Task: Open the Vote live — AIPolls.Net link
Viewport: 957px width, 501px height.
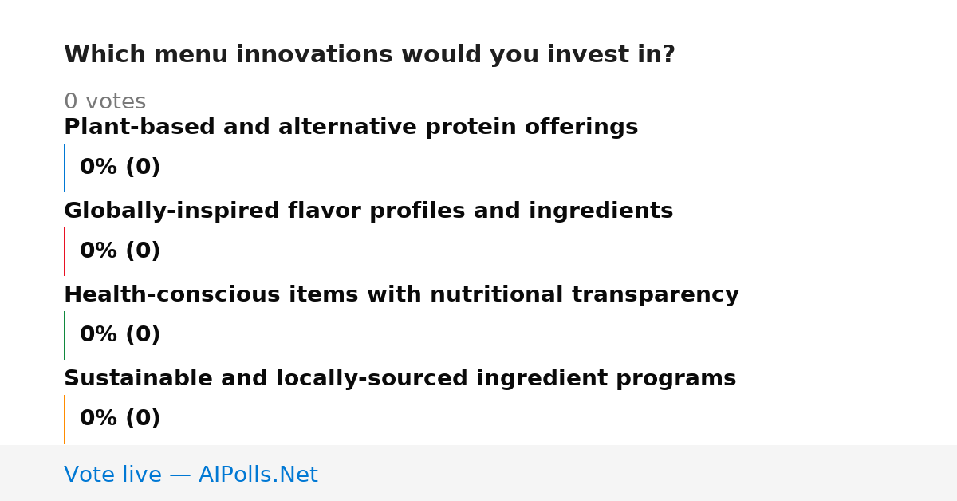Action: (x=191, y=475)
